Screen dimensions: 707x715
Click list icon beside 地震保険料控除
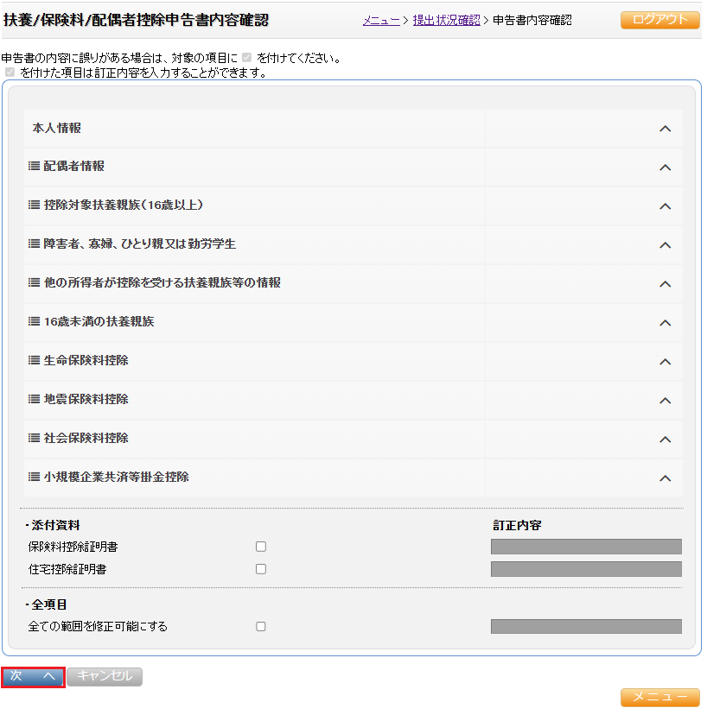coord(34,399)
